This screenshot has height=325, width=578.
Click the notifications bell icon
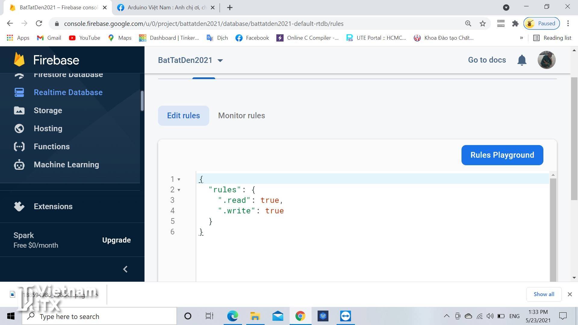click(x=522, y=60)
